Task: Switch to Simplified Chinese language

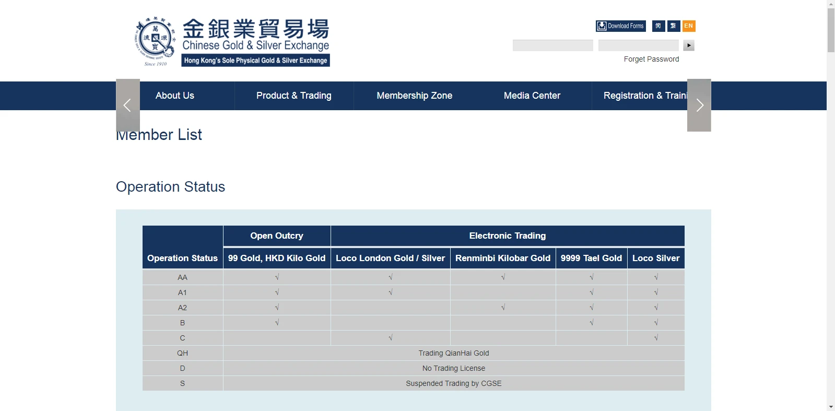Action: pos(658,26)
